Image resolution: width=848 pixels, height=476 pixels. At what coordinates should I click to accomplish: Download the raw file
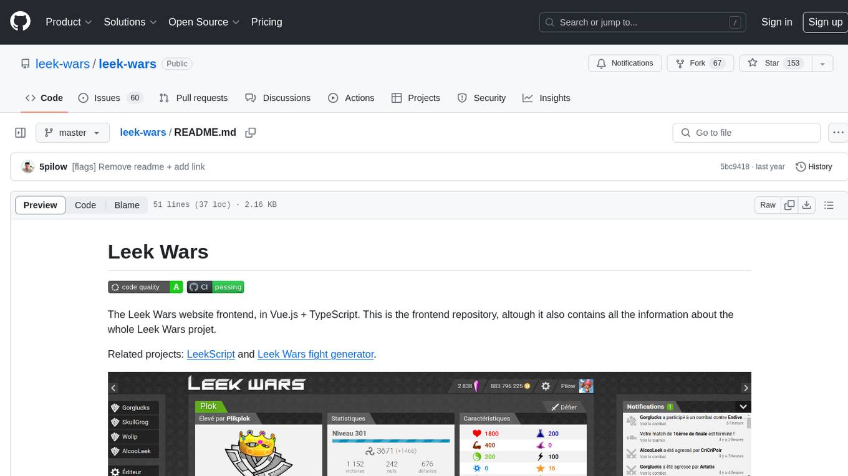tap(806, 205)
